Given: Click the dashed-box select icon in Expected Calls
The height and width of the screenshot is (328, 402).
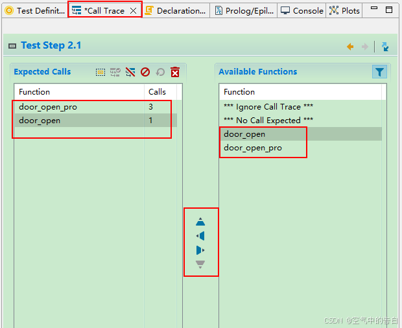Looking at the screenshot, I should pos(100,73).
